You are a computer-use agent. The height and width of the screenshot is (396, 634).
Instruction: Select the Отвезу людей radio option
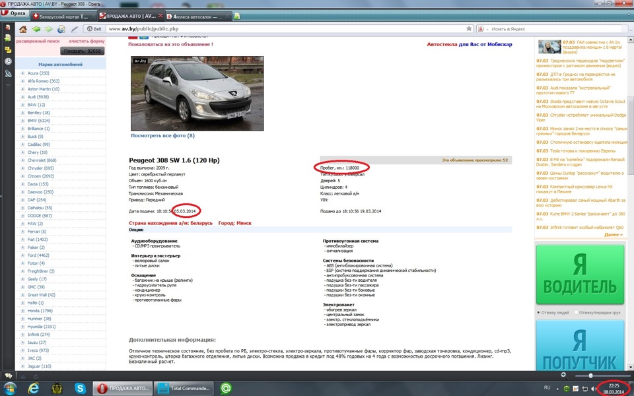[x=539, y=312]
